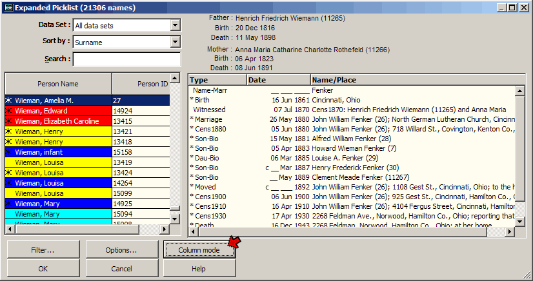Select the Cens1930 event row

tap(352, 216)
